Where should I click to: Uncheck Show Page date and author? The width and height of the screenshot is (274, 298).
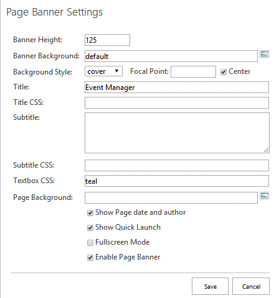(90, 213)
